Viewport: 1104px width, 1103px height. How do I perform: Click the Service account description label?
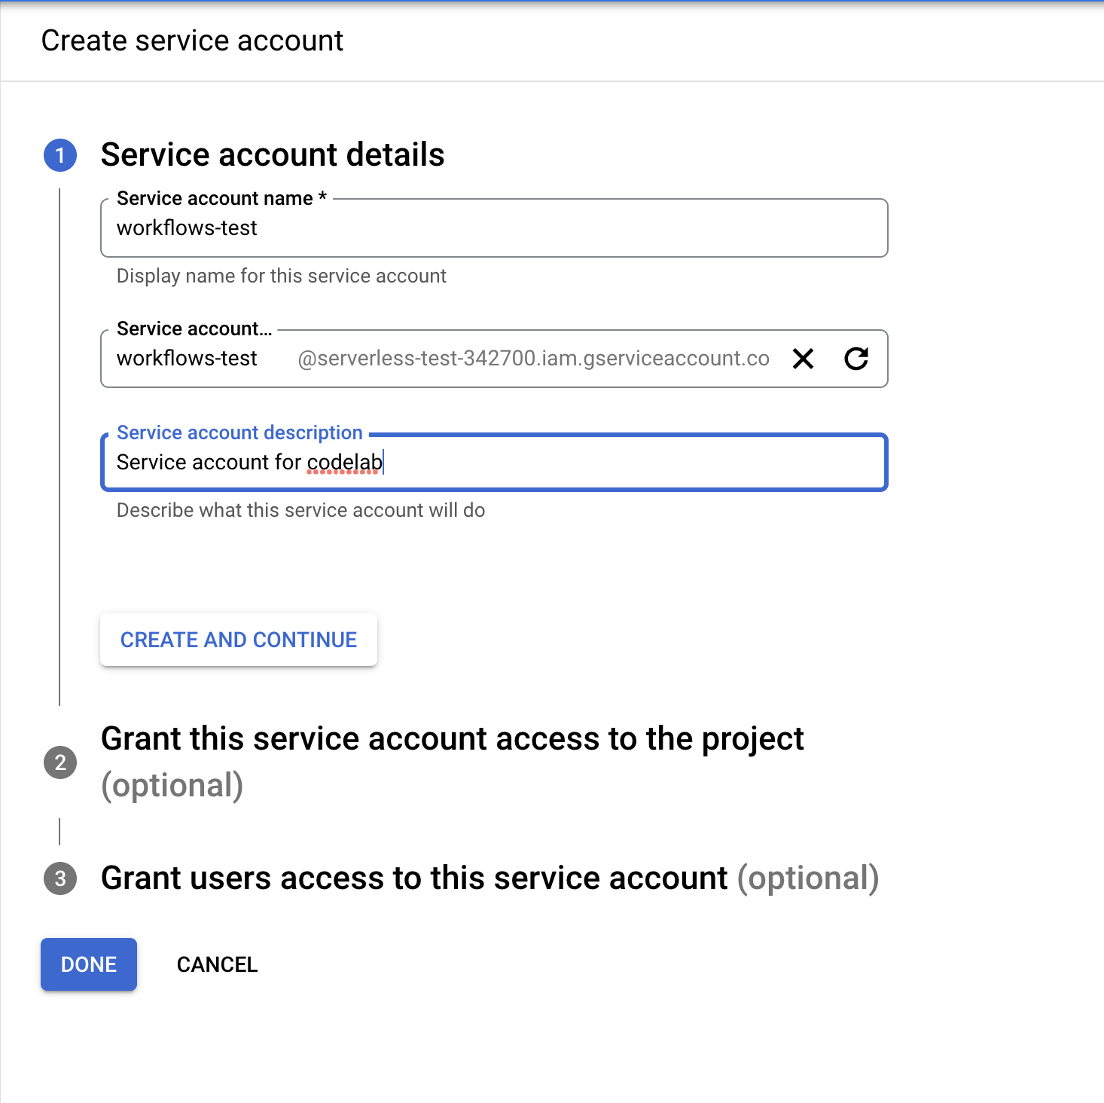239,432
